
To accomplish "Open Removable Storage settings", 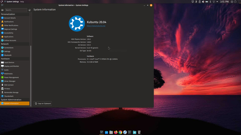I will pos(14,92).
